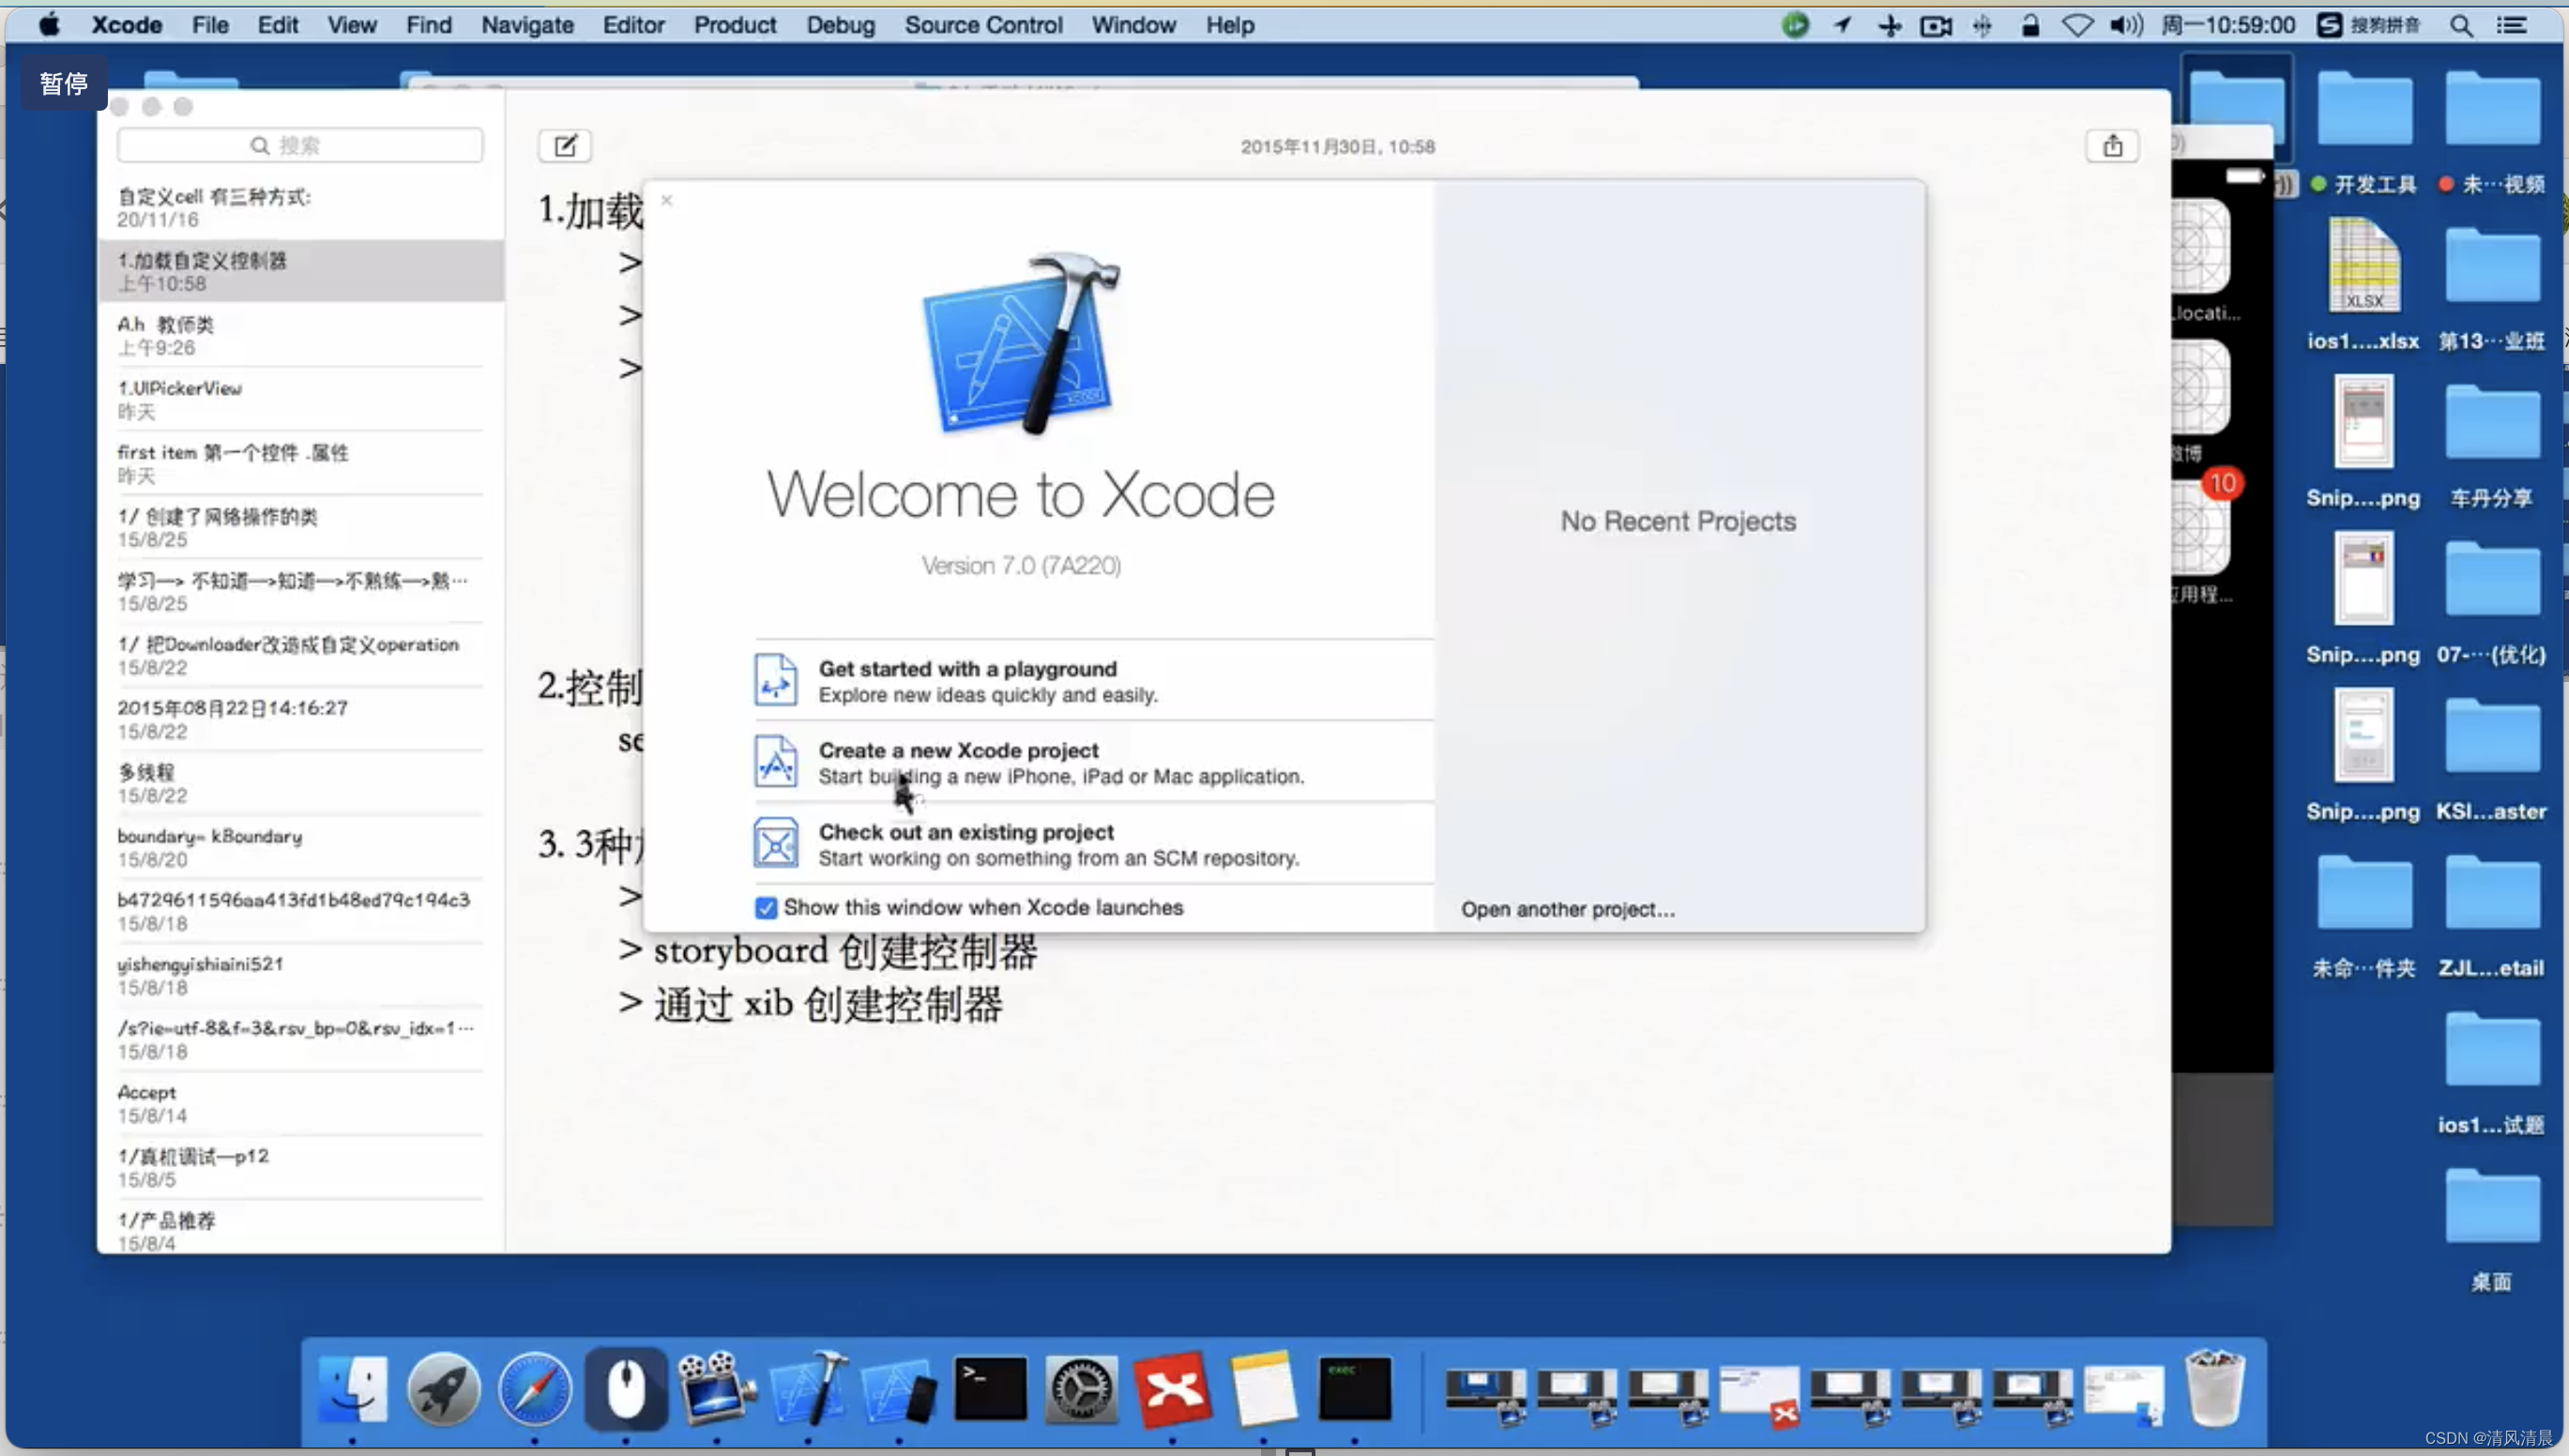Expand the sidebar search field
2569x1456 pixels.
[x=300, y=144]
